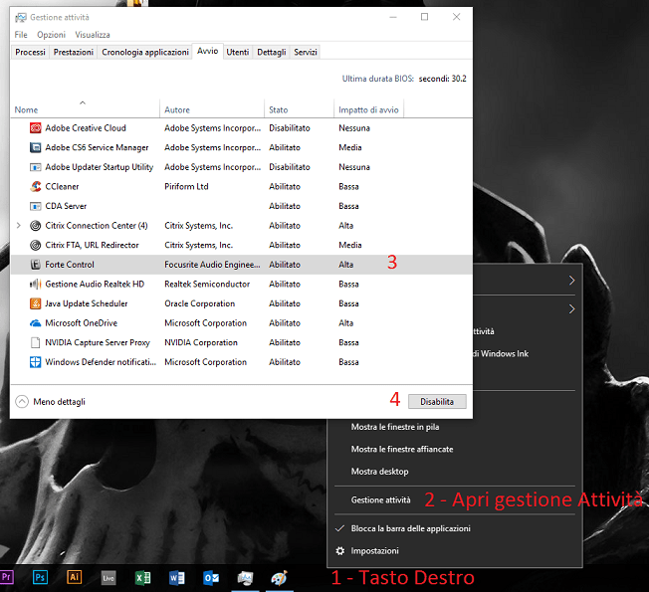Click the CDA Server item icon
The height and width of the screenshot is (592, 649).
36,206
